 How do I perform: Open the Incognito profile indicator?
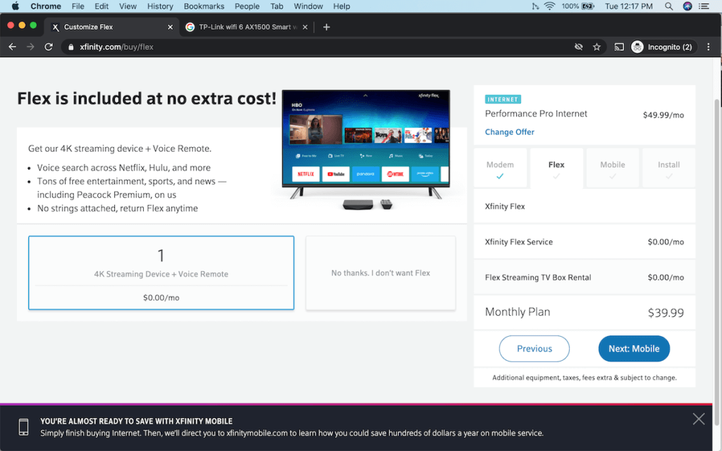coord(662,47)
